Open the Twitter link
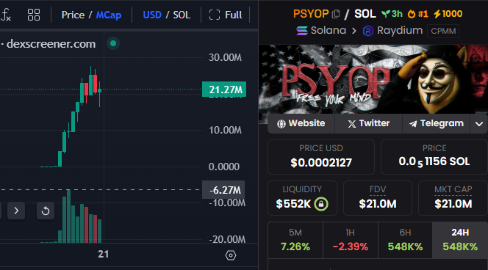 click(x=368, y=124)
